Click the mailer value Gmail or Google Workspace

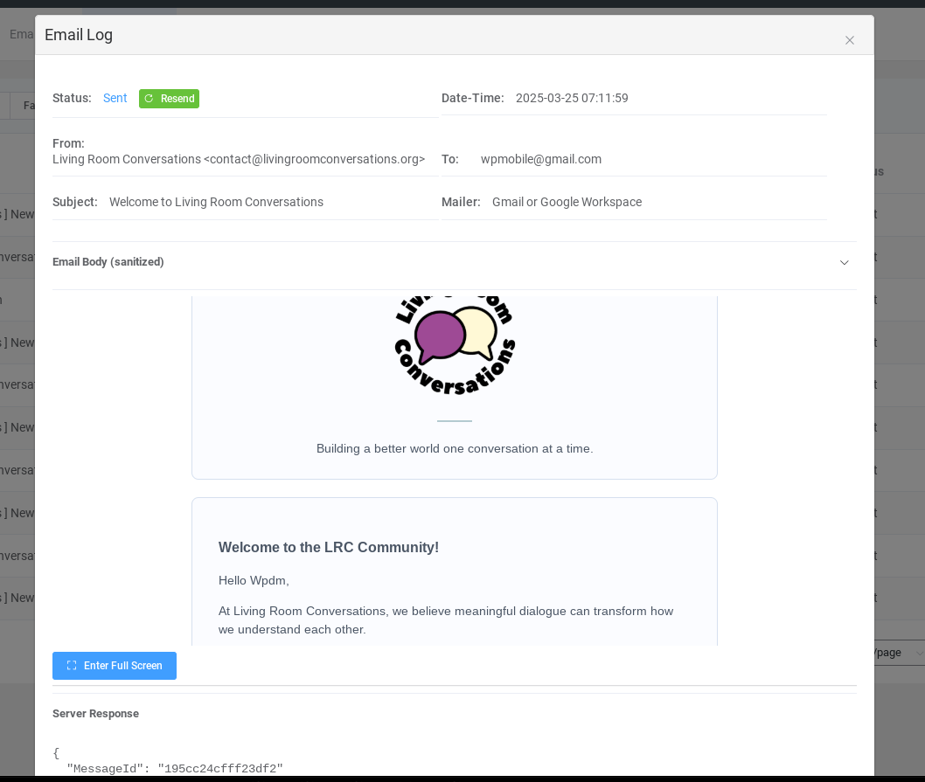coord(567,202)
